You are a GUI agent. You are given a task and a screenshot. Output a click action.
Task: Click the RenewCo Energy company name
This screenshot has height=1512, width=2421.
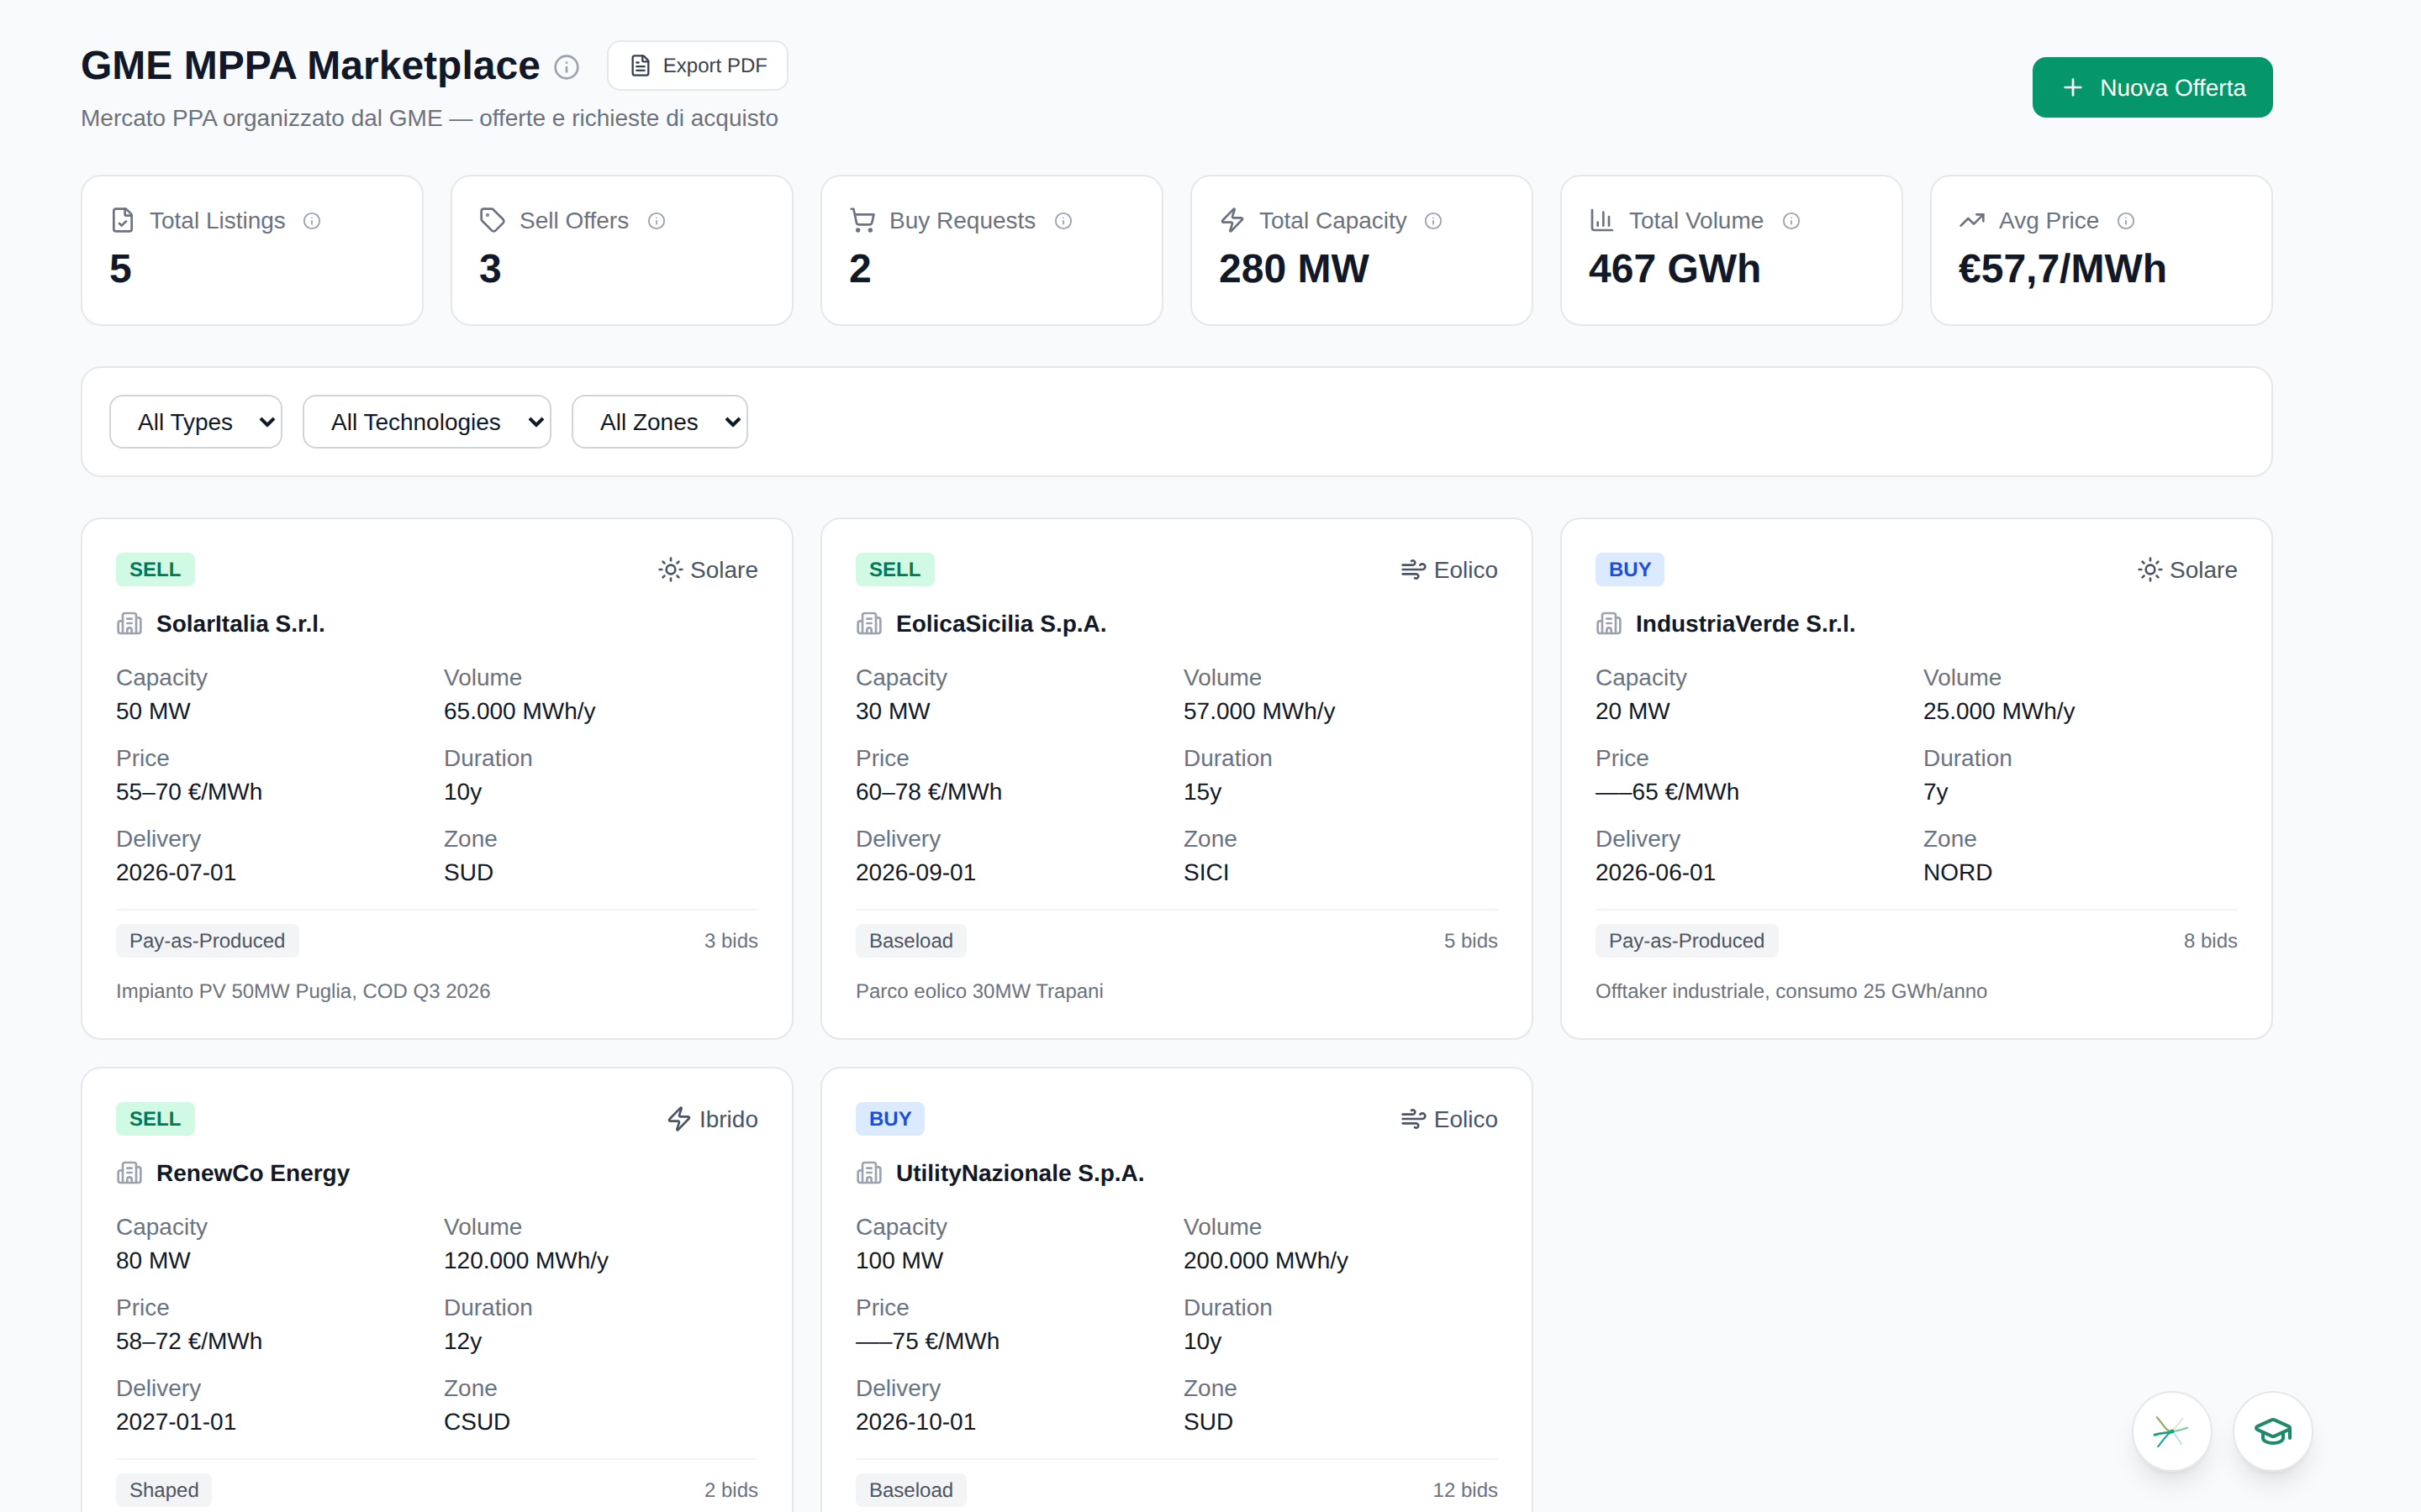pyautogui.click(x=253, y=1173)
